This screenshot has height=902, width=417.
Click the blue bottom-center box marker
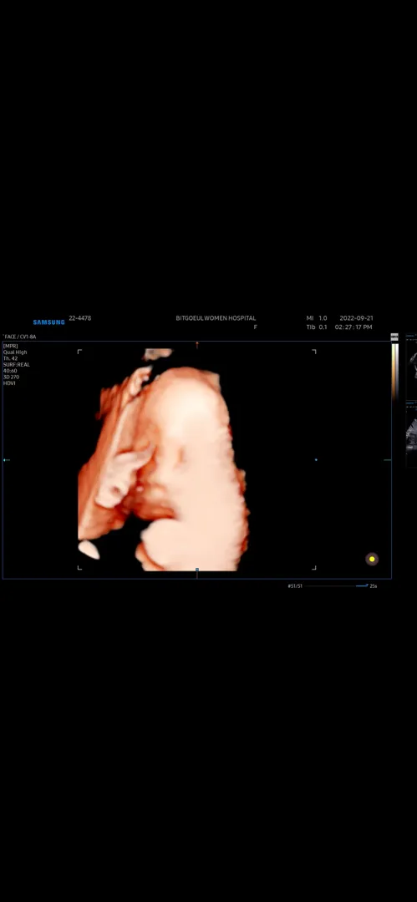click(x=197, y=570)
